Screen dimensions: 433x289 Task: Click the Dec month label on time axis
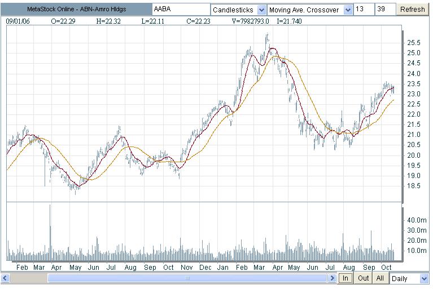pos(205,268)
